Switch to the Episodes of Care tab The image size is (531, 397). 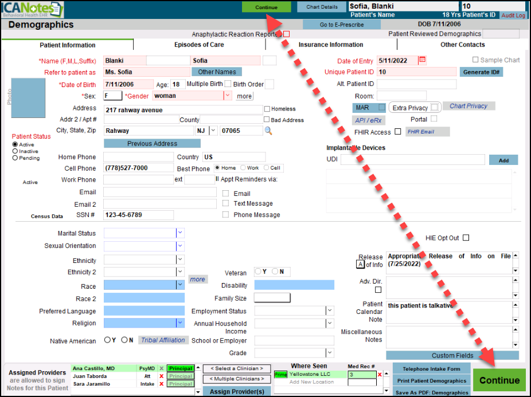(199, 45)
